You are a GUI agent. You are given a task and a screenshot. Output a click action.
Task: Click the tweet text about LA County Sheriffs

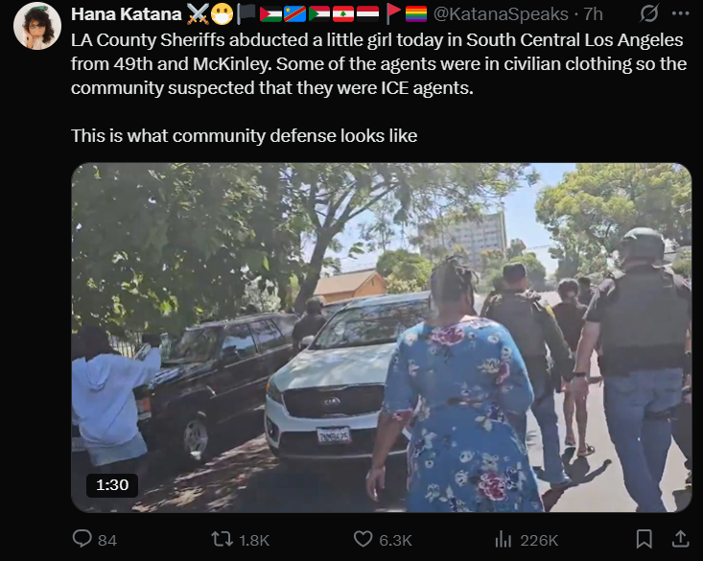(x=379, y=63)
